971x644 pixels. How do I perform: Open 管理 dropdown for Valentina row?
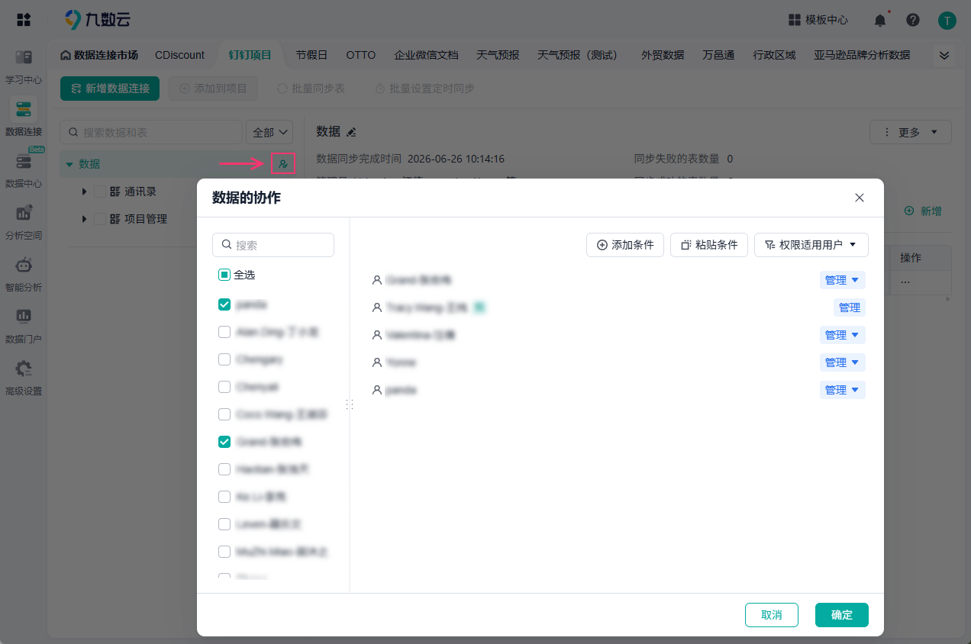coord(843,335)
